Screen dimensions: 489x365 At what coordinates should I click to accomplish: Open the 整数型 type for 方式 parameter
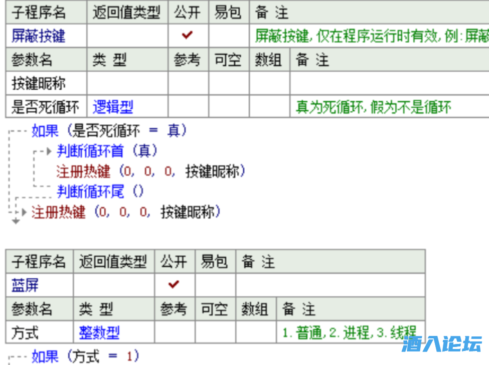point(99,332)
